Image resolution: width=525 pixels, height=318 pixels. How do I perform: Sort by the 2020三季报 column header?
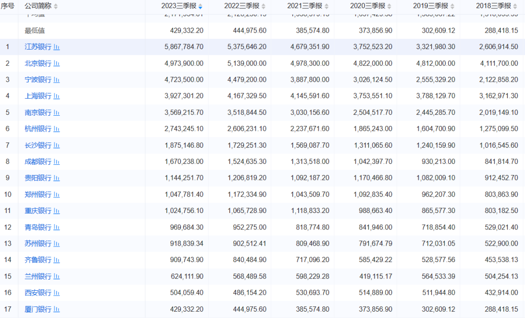389,6
